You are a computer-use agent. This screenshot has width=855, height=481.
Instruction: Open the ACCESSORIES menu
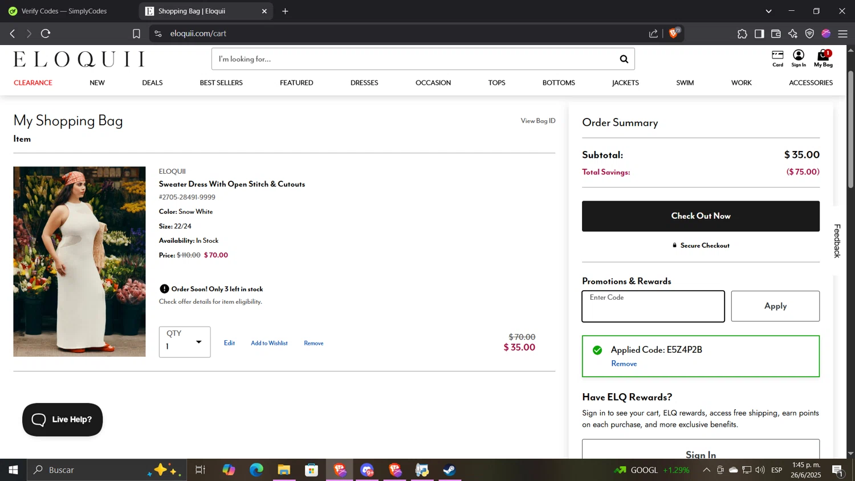click(811, 83)
